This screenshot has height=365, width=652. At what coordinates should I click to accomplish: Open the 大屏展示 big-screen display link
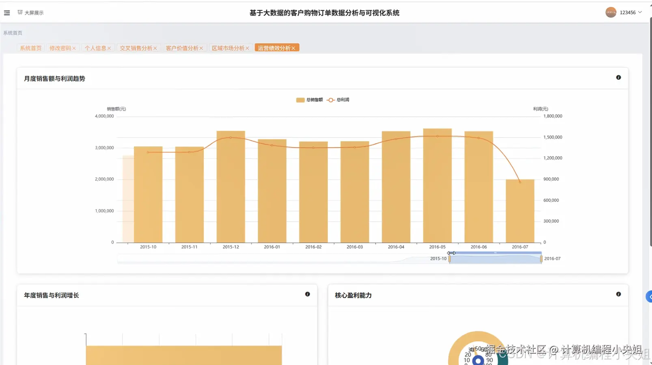[x=30, y=13]
